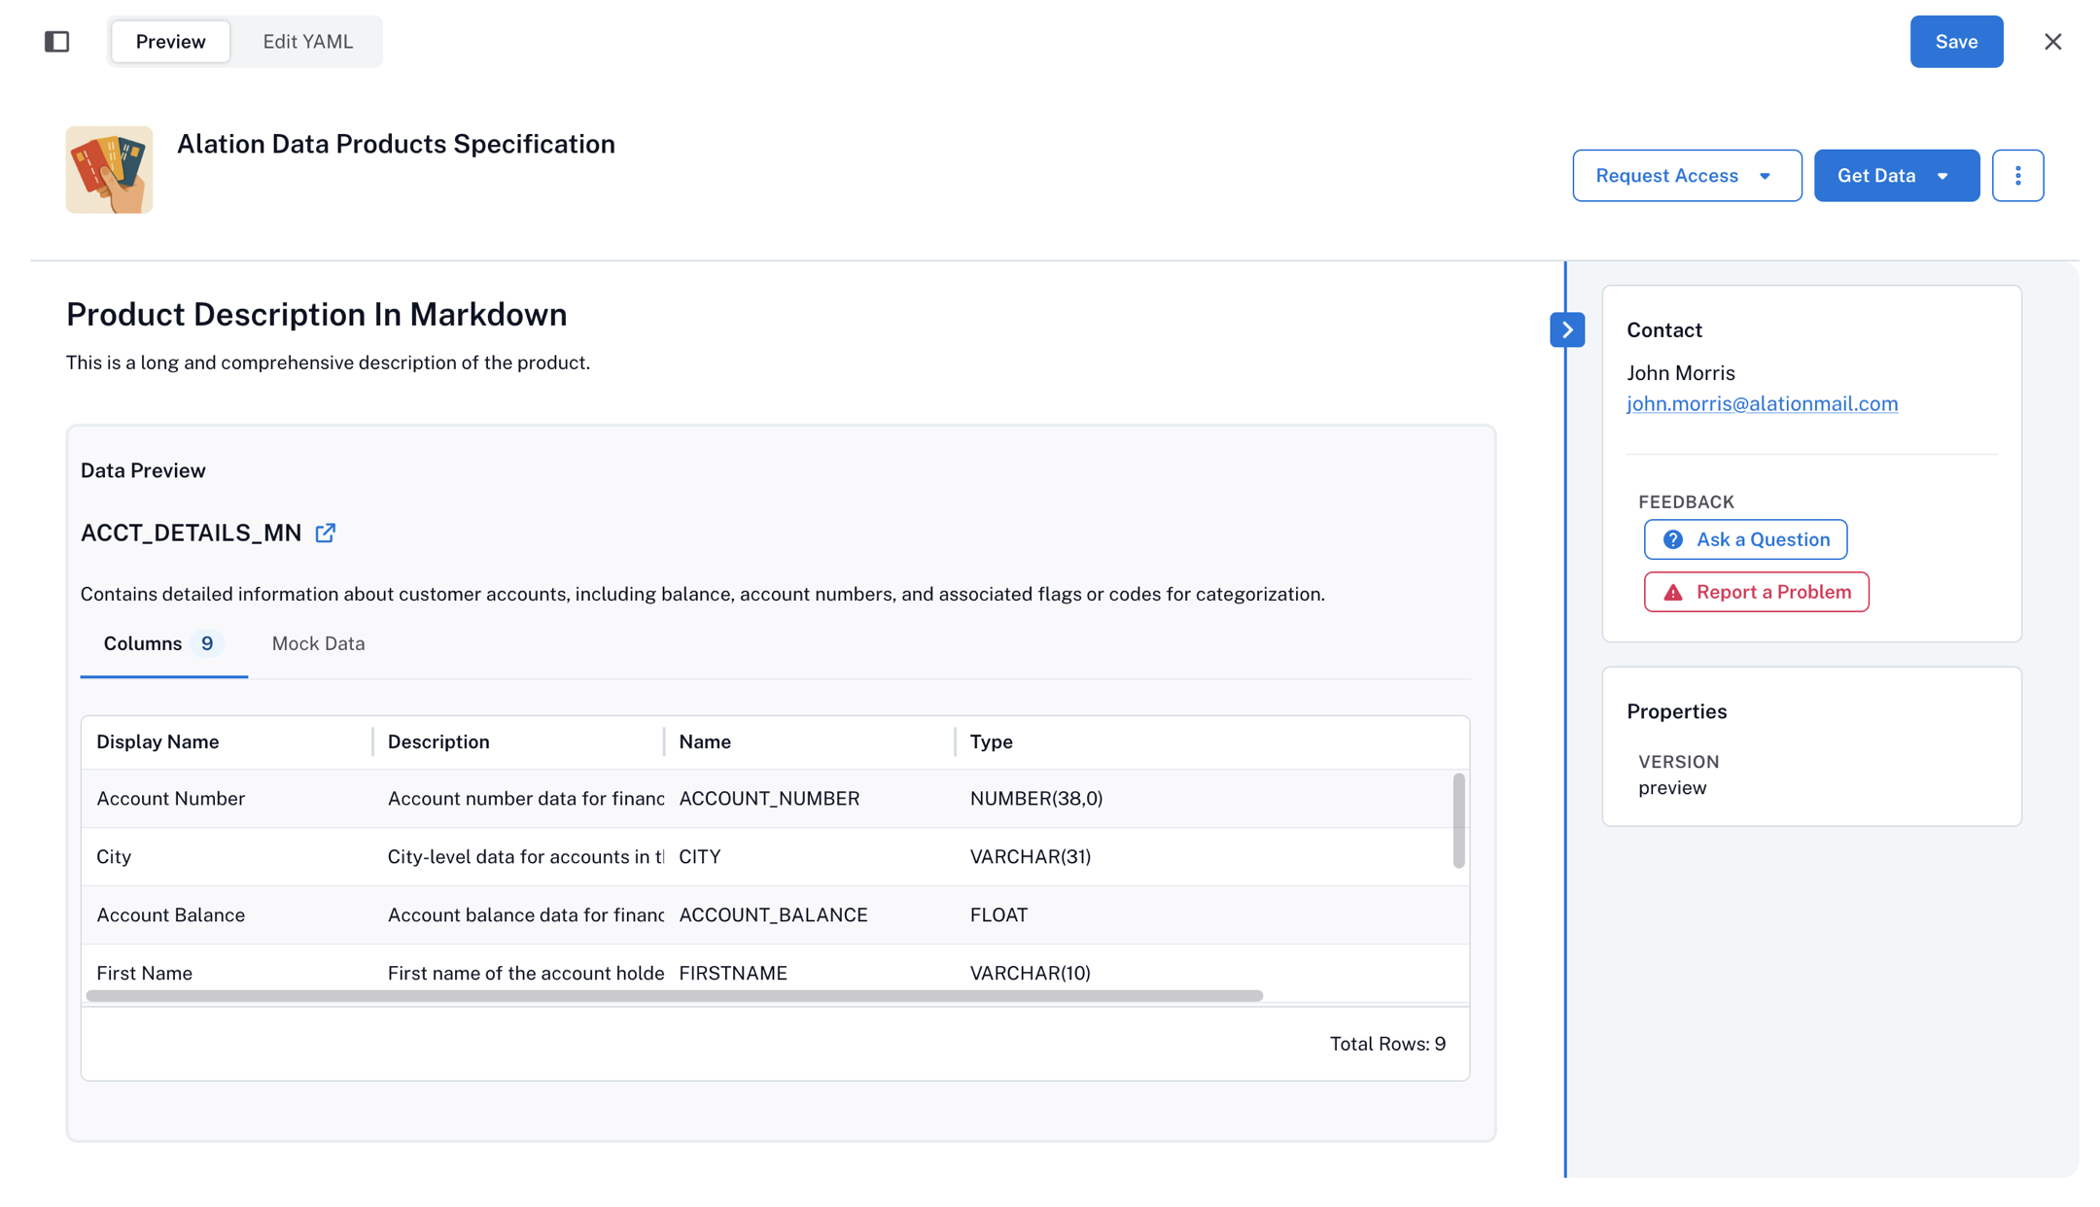The image size is (2100, 1207).
Task: Open the Get Data dropdown
Action: point(1895,175)
